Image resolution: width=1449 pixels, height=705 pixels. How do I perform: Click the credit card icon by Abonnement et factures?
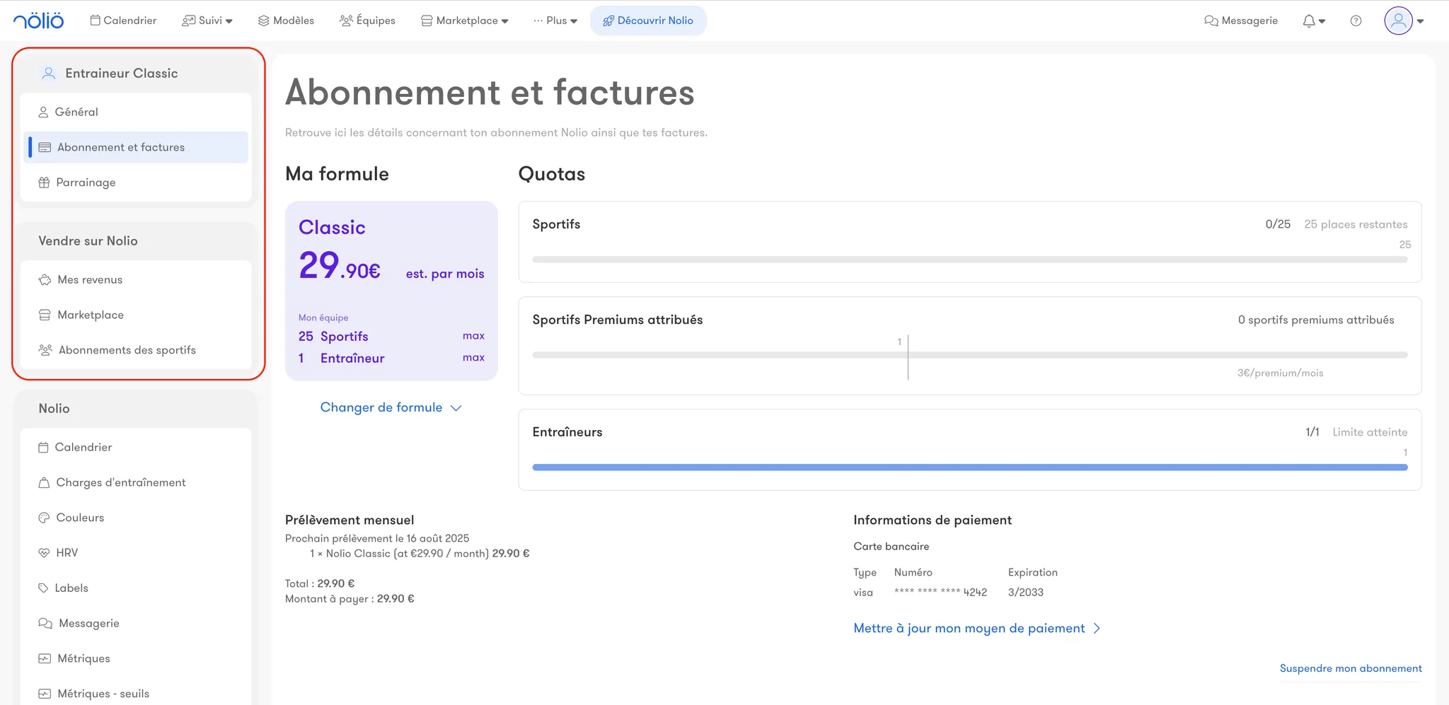point(45,147)
